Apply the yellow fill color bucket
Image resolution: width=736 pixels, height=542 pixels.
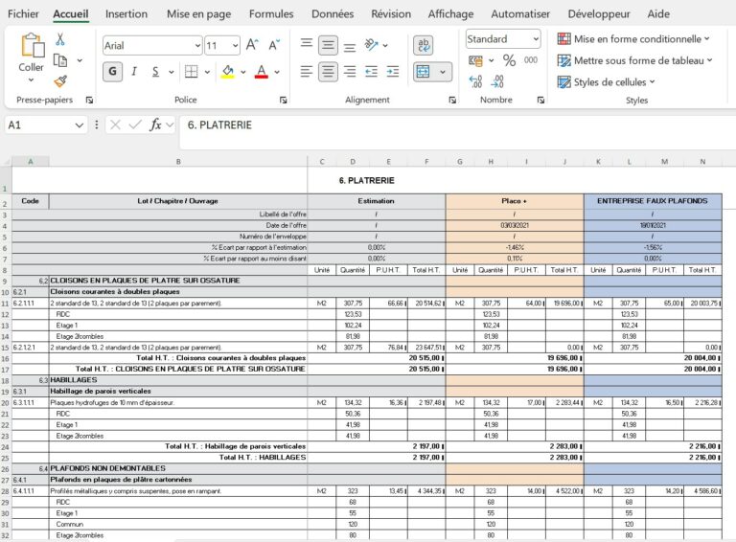pos(227,71)
